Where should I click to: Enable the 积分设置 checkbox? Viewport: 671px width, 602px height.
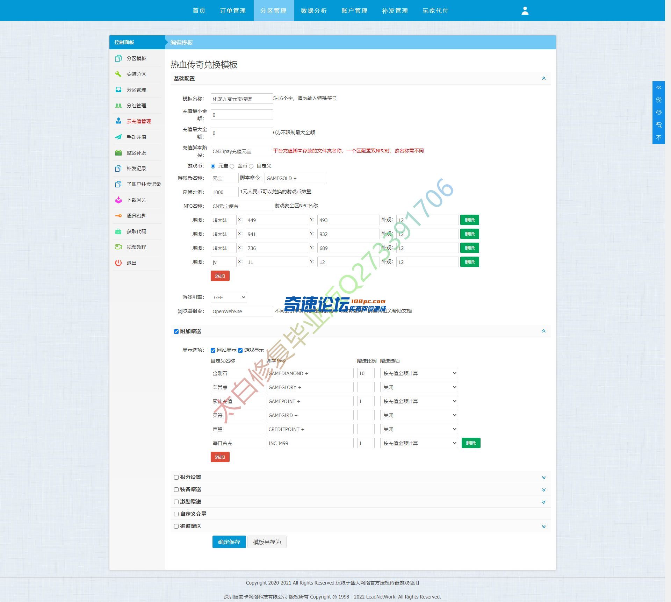176,477
